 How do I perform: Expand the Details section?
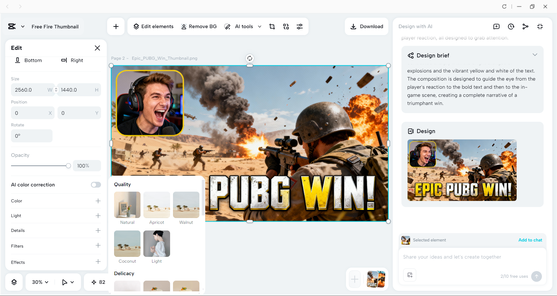coord(98,230)
